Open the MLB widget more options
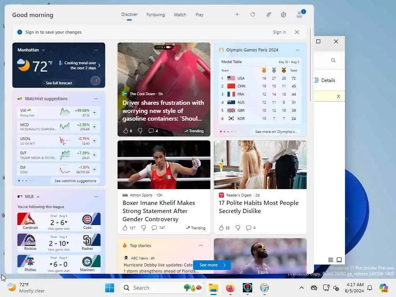The width and height of the screenshot is (396, 297). pyautogui.click(x=96, y=196)
